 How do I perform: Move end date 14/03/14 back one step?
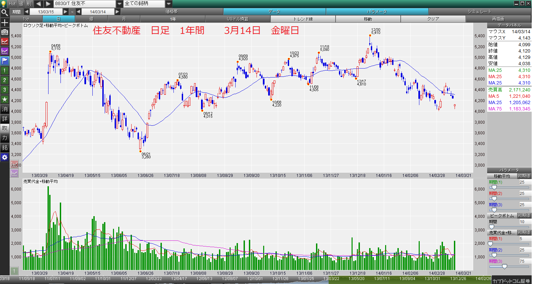78,12
